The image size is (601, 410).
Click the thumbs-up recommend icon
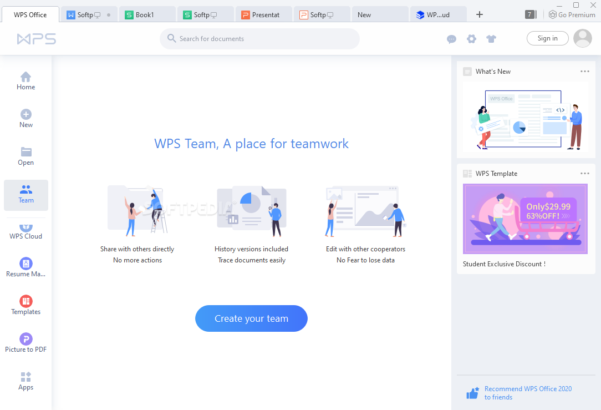coord(472,393)
